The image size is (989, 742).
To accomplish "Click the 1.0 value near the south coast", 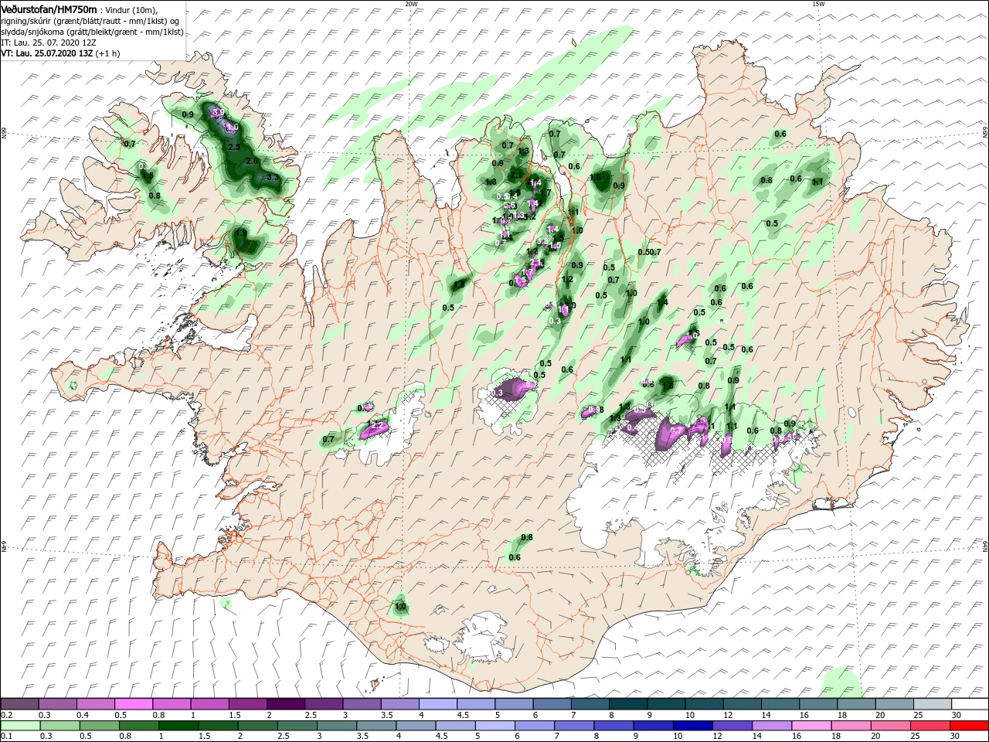I will [x=400, y=607].
